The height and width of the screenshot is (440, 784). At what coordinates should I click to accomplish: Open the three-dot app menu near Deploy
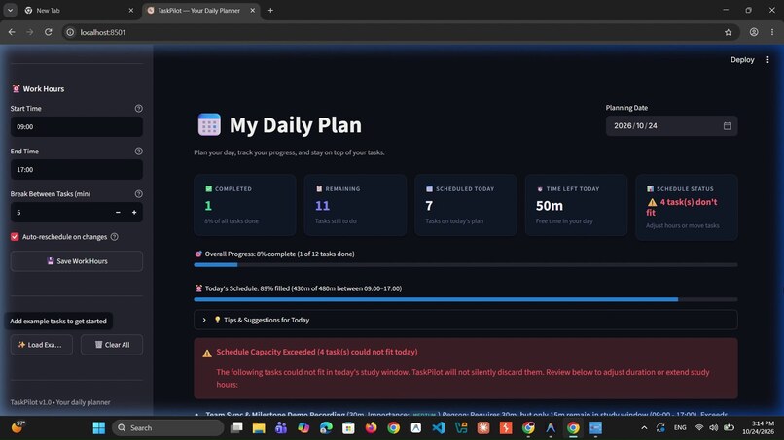767,60
